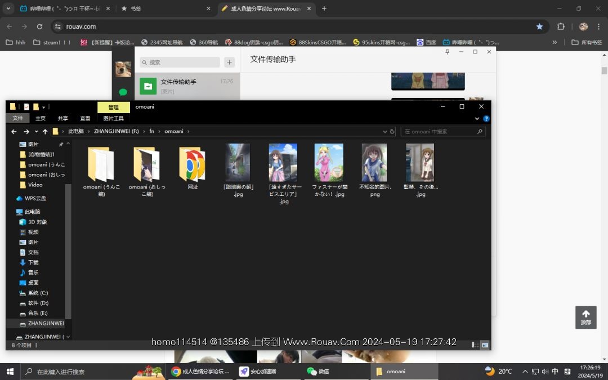Click the plus button in WeChat

(x=229, y=62)
